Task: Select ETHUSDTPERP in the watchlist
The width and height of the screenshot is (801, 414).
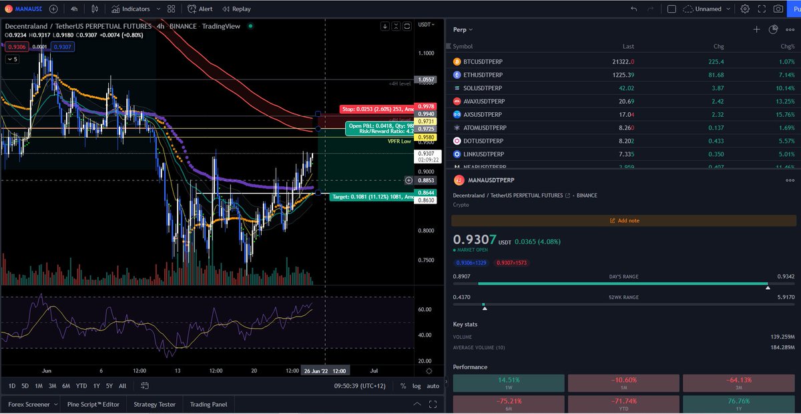Action: 624,75
